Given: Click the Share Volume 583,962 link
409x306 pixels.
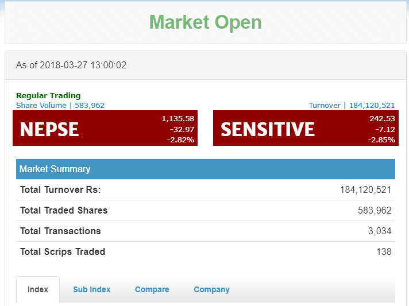Looking at the screenshot, I should [x=60, y=105].
